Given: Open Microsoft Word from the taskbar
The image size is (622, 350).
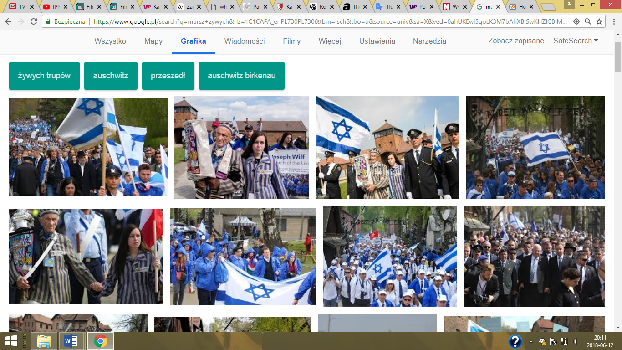Looking at the screenshot, I should click(x=70, y=340).
